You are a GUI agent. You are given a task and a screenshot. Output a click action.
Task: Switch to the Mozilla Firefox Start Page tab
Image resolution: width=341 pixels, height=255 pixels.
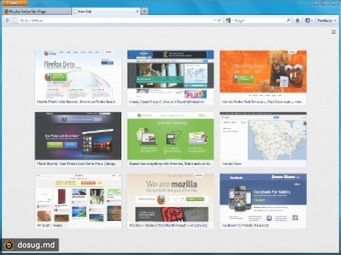(x=37, y=12)
